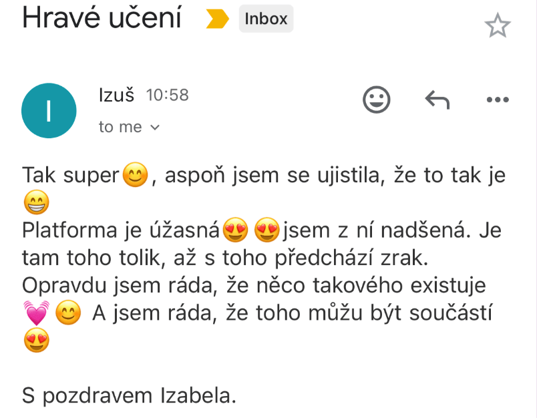Image resolution: width=537 pixels, height=418 pixels.
Task: Click the 'to me' recipient text
Action: coord(120,127)
